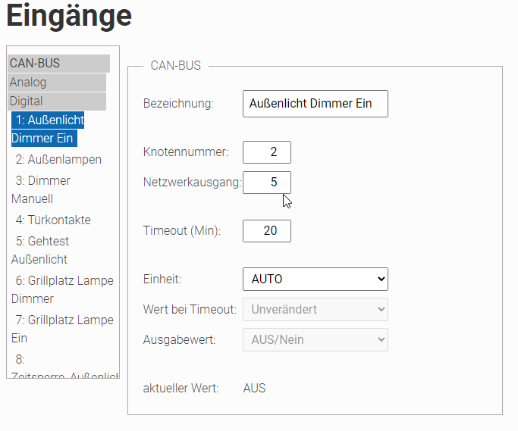Viewport: 518px width, 431px height.
Task: Choose input 7: Grillplatz Lampe Ein
Action: click(x=64, y=329)
